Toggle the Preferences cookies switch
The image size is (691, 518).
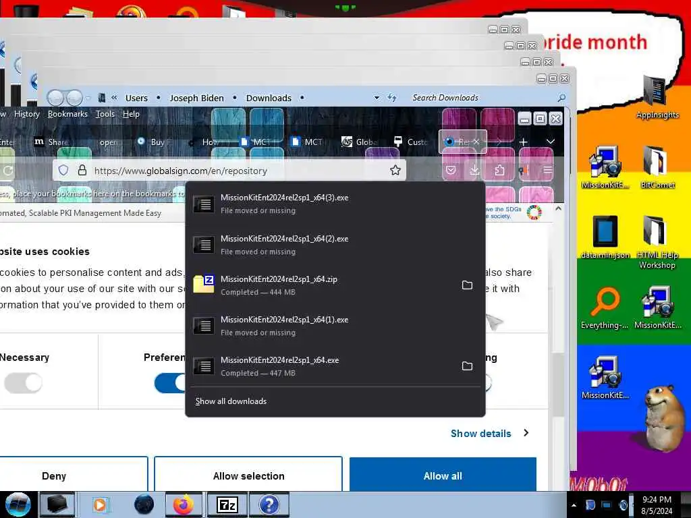pyautogui.click(x=170, y=383)
